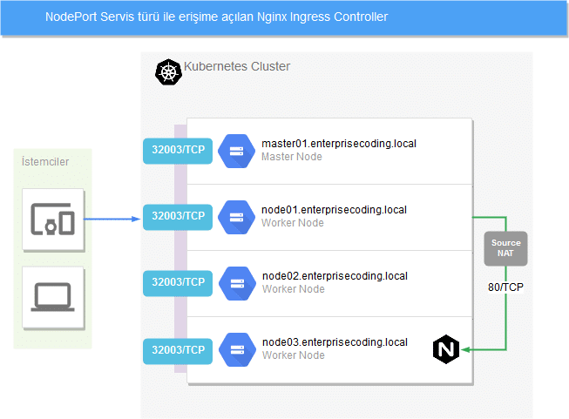Click the Worker Node label under node02

click(x=293, y=289)
